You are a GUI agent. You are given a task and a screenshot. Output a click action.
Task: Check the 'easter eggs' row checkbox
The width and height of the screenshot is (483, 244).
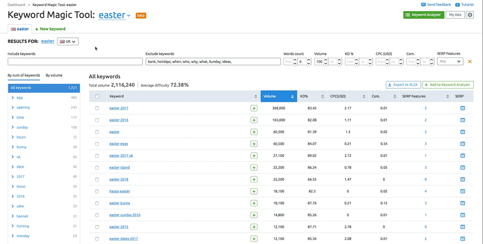click(97, 144)
